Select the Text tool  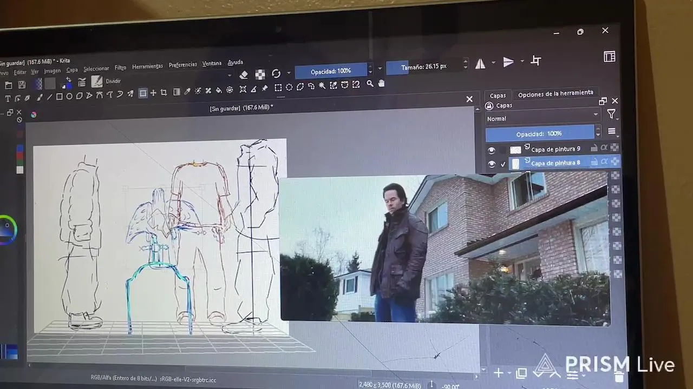(8, 98)
